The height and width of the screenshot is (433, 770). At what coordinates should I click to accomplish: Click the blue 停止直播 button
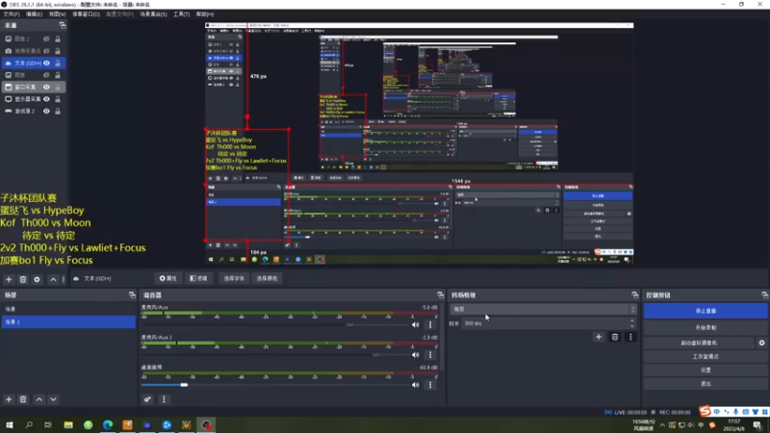click(706, 311)
